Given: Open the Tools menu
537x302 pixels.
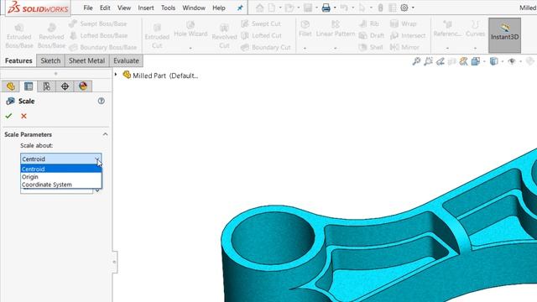Looking at the screenshot, I should click(168, 8).
